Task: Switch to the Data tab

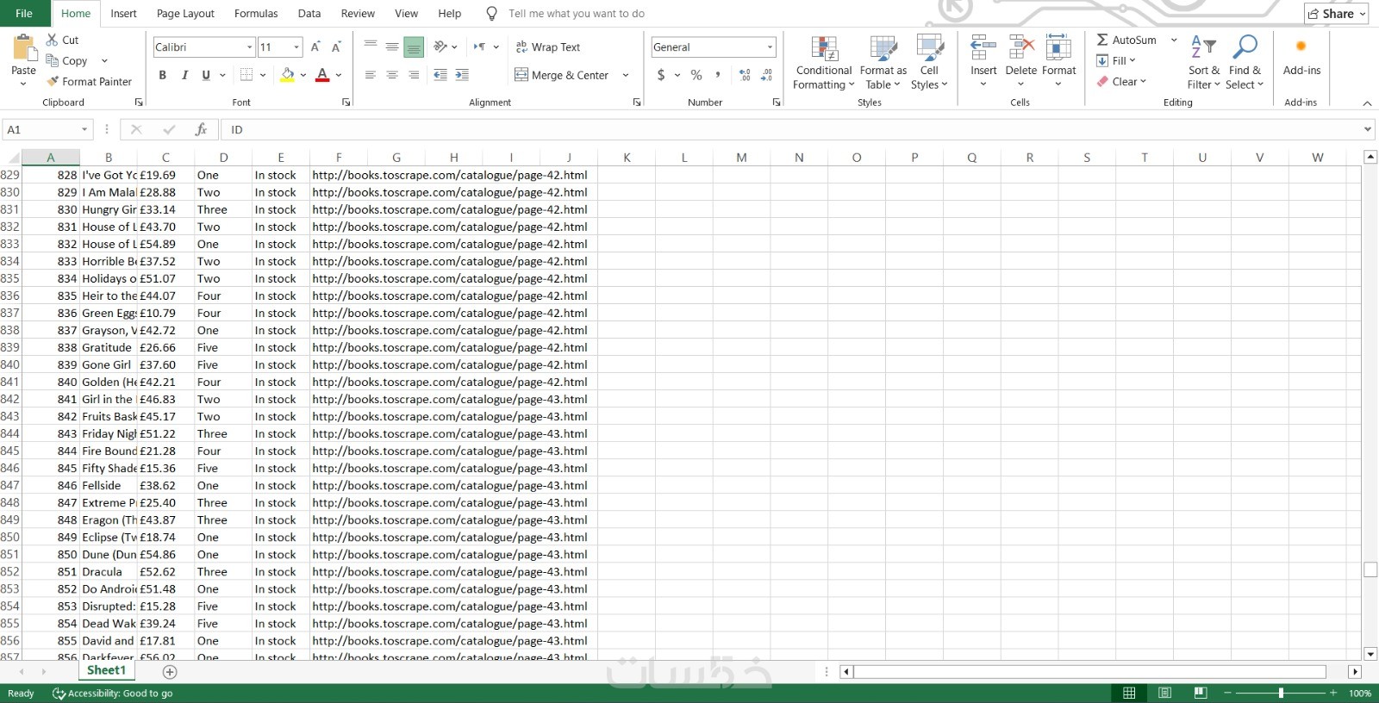Action: (x=309, y=14)
